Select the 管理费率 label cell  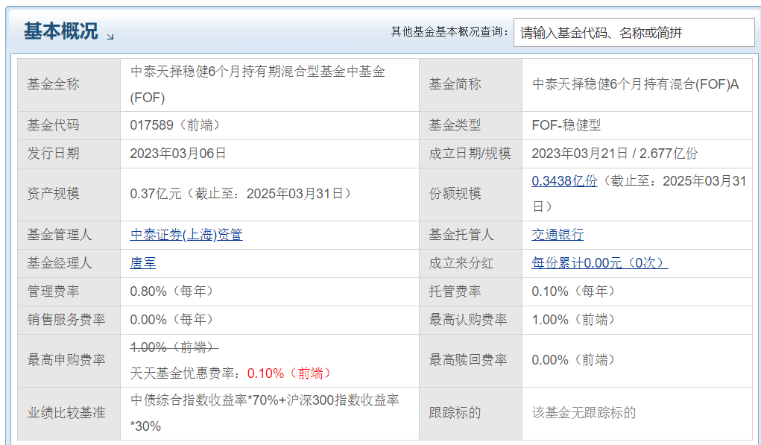[x=69, y=291]
